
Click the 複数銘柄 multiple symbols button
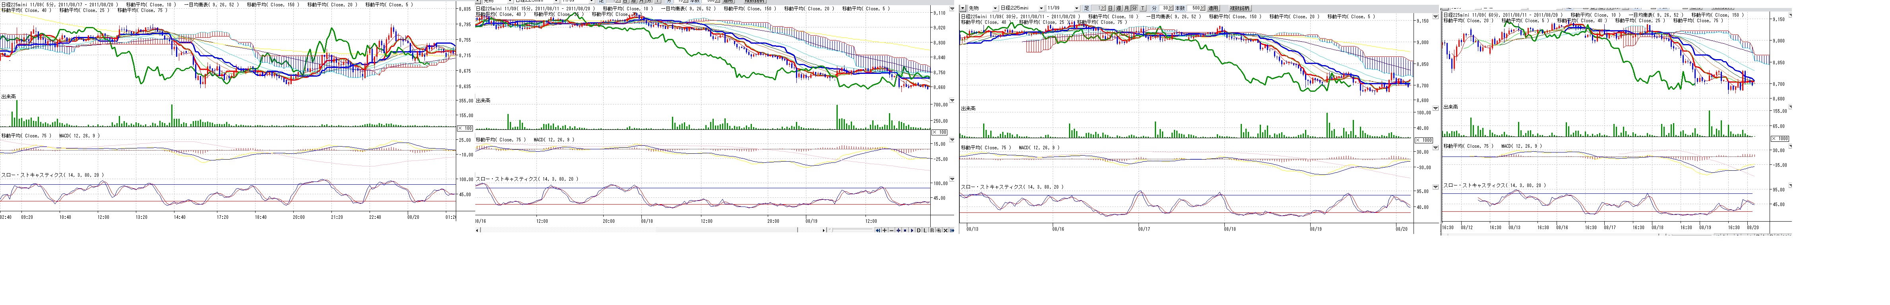tap(1240, 8)
